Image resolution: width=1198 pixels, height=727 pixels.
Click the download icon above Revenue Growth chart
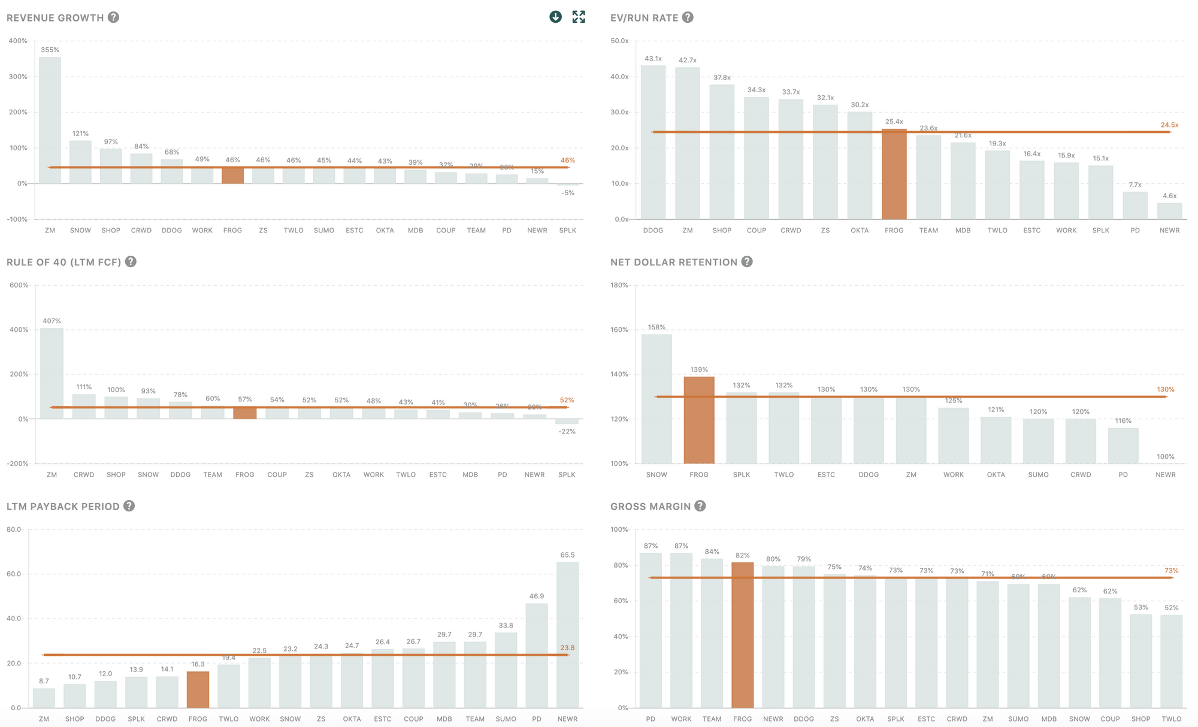(x=555, y=17)
